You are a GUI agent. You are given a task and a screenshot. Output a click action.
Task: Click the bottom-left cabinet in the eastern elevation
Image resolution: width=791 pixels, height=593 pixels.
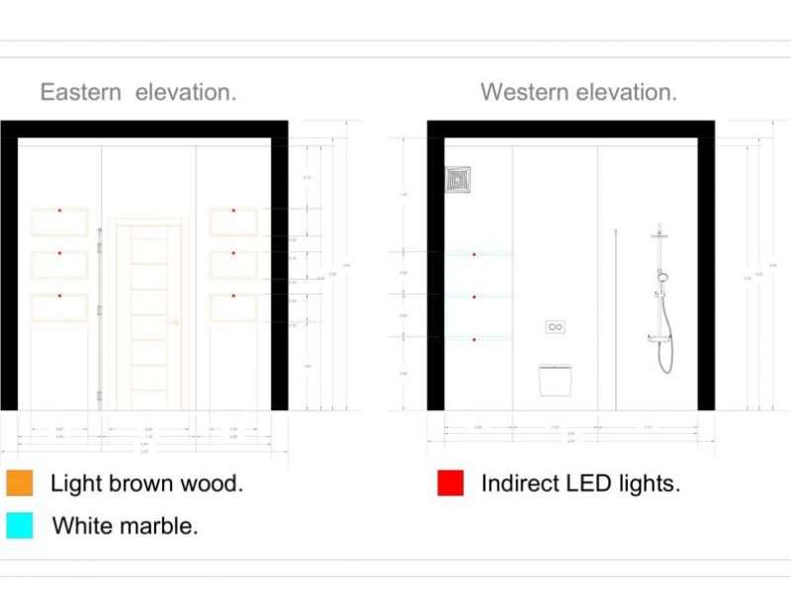click(59, 308)
